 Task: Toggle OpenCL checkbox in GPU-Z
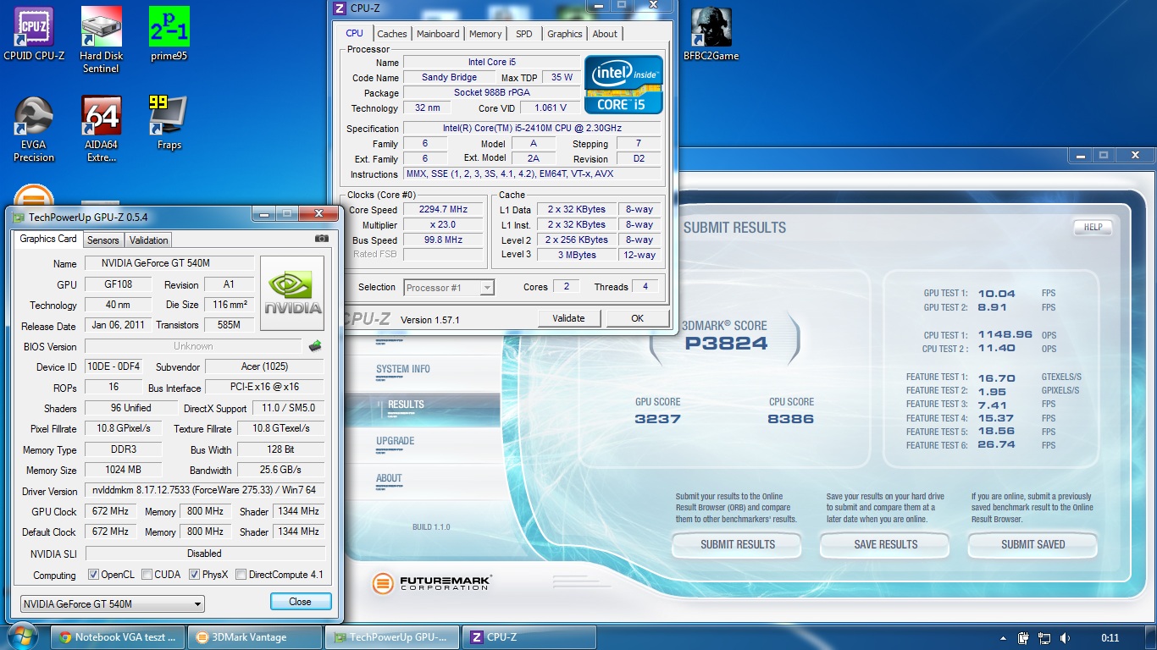tap(93, 575)
